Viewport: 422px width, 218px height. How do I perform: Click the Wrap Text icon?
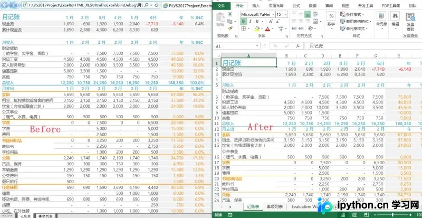[316, 14]
